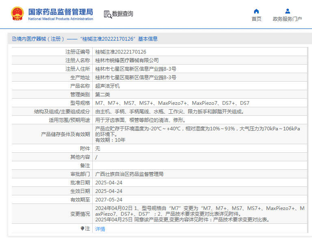
Task: Open the 数据查询 text label
Action: [x=123, y=14]
